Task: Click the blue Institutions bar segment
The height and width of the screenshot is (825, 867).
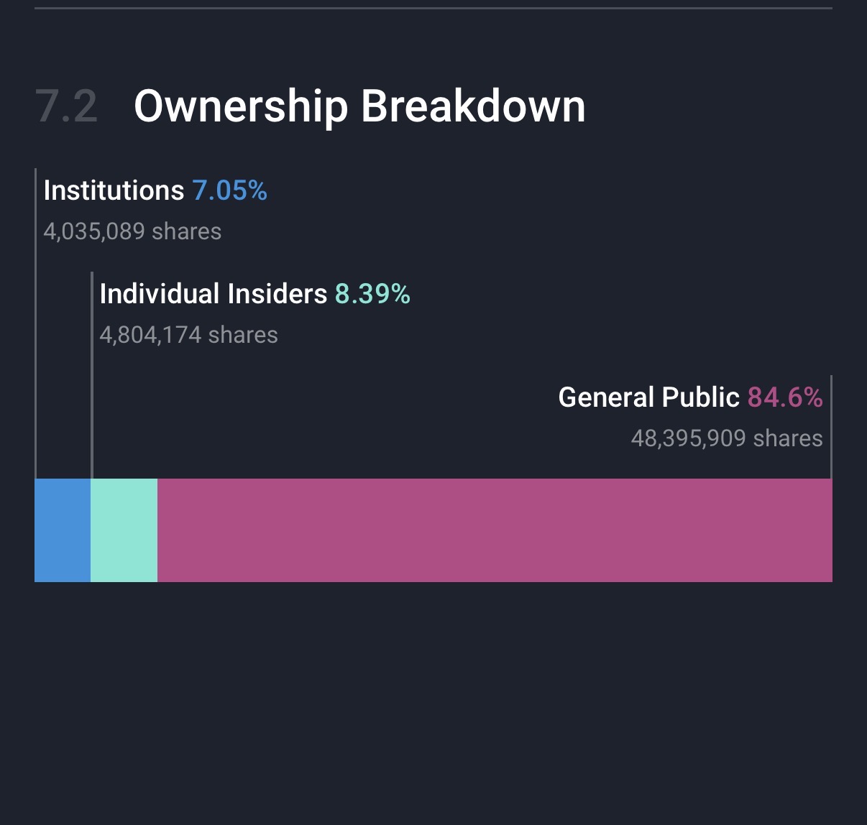Action: coord(63,530)
